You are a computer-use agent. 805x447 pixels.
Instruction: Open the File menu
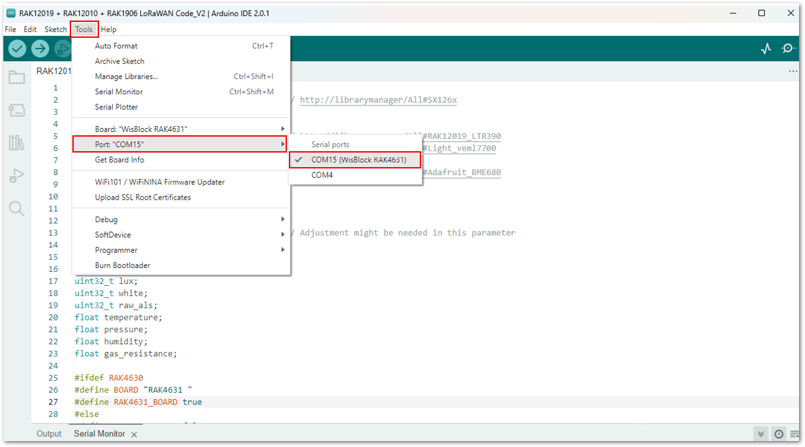pyautogui.click(x=11, y=29)
